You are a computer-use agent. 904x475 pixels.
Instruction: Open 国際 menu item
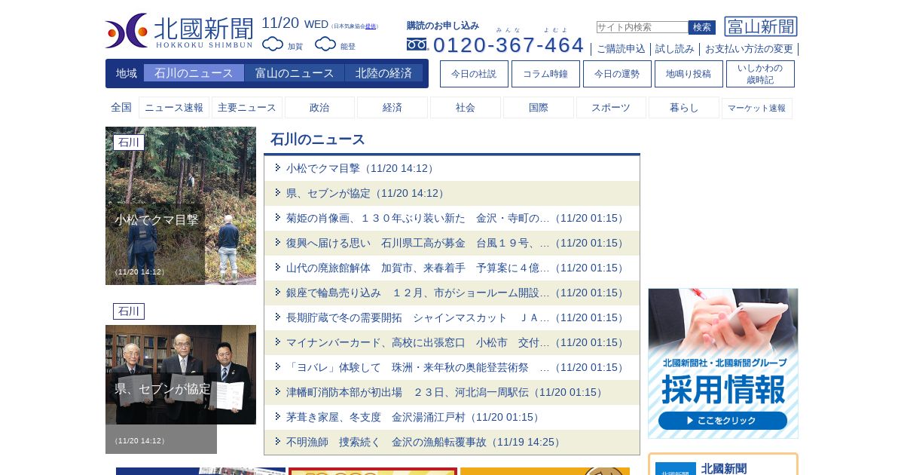point(539,108)
